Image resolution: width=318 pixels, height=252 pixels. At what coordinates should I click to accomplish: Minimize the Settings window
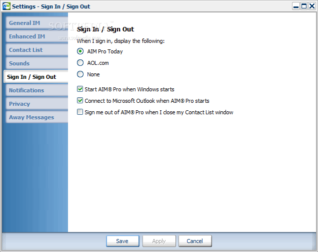click(x=296, y=6)
